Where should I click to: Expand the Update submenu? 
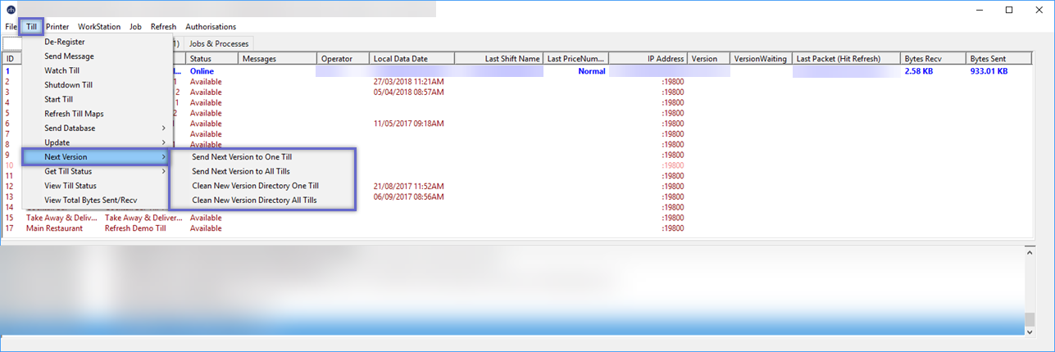(57, 142)
